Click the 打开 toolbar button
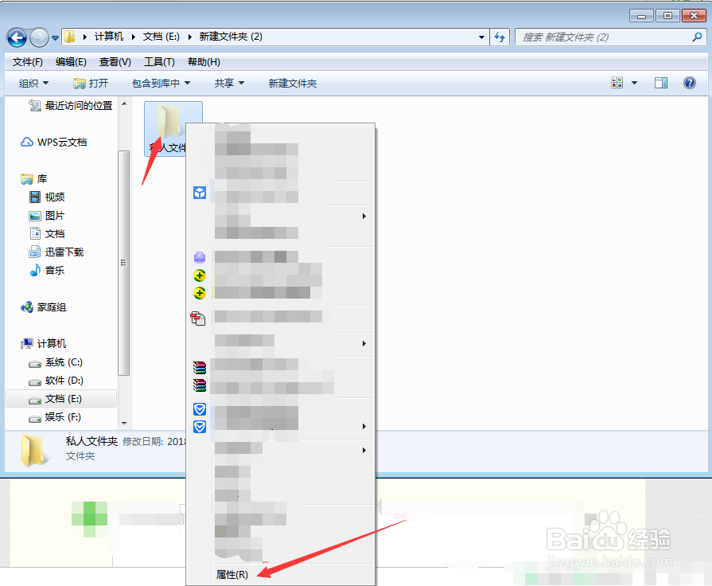This screenshot has width=712, height=586. pyautogui.click(x=91, y=83)
